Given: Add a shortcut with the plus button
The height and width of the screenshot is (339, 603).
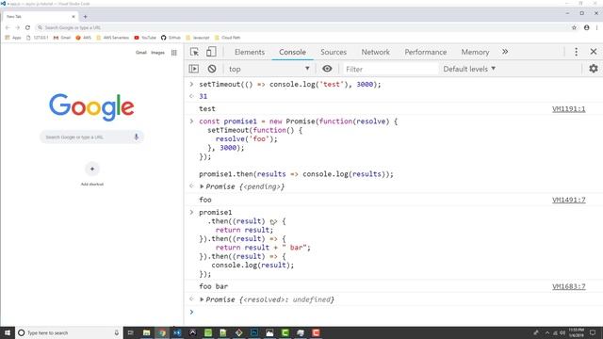Looking at the screenshot, I should [x=92, y=169].
